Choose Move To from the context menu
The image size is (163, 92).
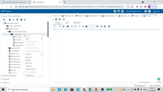point(33,63)
